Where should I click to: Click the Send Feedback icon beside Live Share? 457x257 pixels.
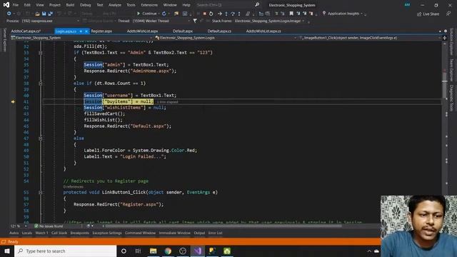pyautogui.click(x=448, y=14)
